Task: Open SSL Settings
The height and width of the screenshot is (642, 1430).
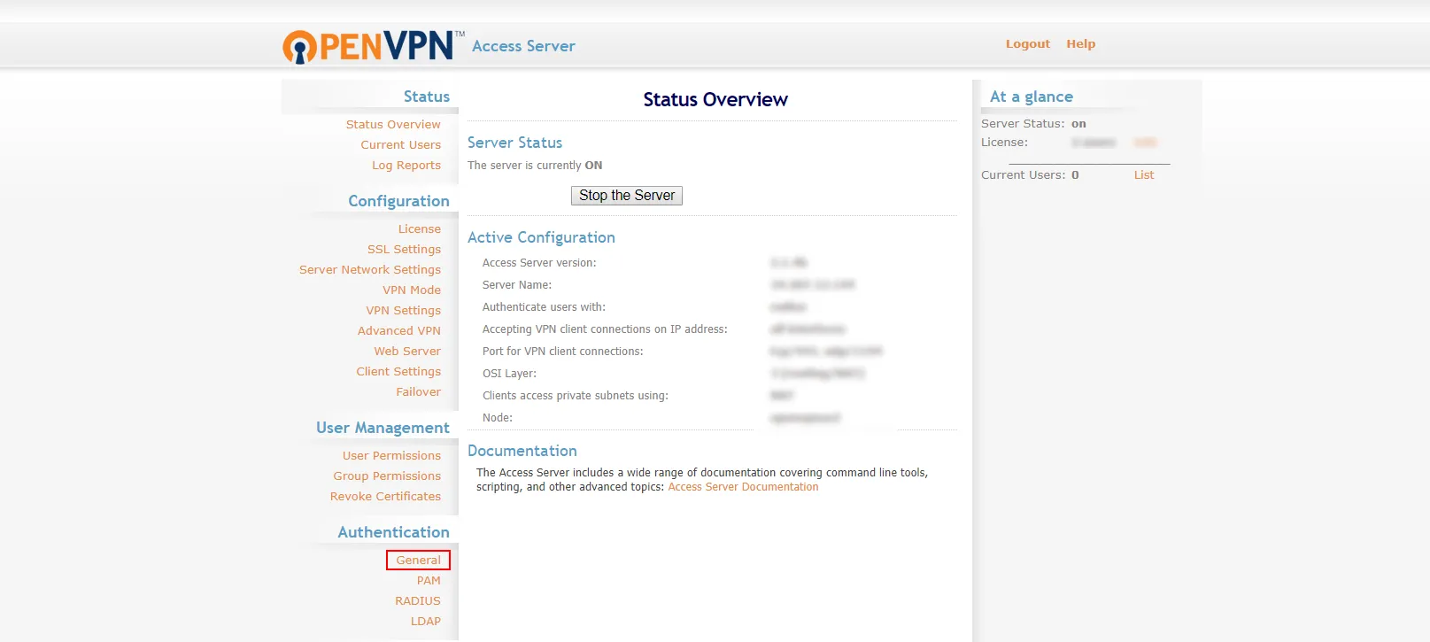Action: [404, 250]
